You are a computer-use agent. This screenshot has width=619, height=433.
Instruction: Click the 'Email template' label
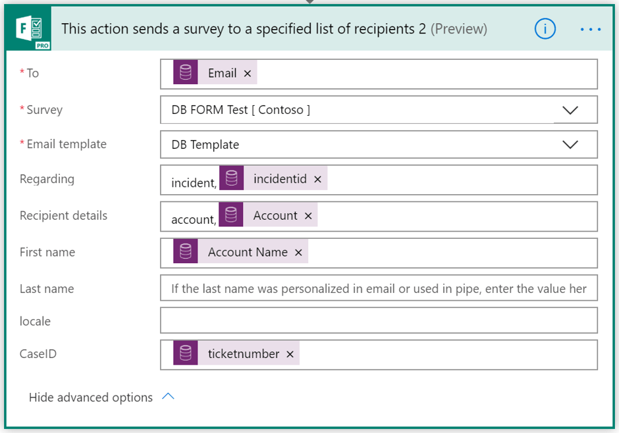tap(67, 144)
